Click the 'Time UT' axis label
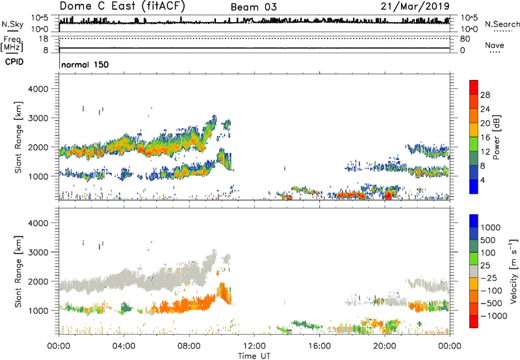The height and width of the screenshot is (360, 520). click(x=254, y=356)
